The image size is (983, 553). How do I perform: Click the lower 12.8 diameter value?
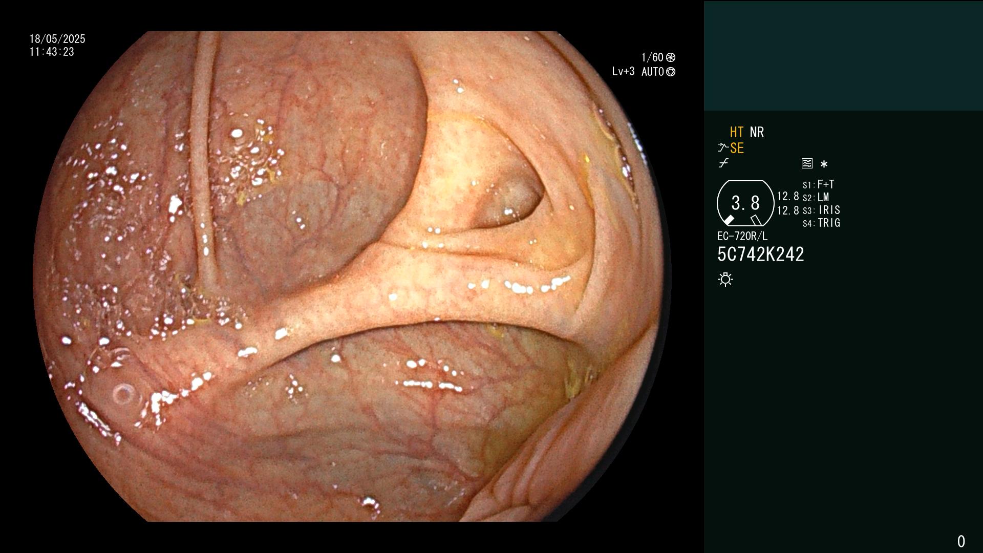tap(788, 210)
